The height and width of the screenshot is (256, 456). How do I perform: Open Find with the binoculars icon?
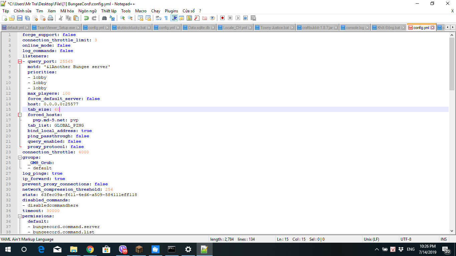[x=104, y=18]
